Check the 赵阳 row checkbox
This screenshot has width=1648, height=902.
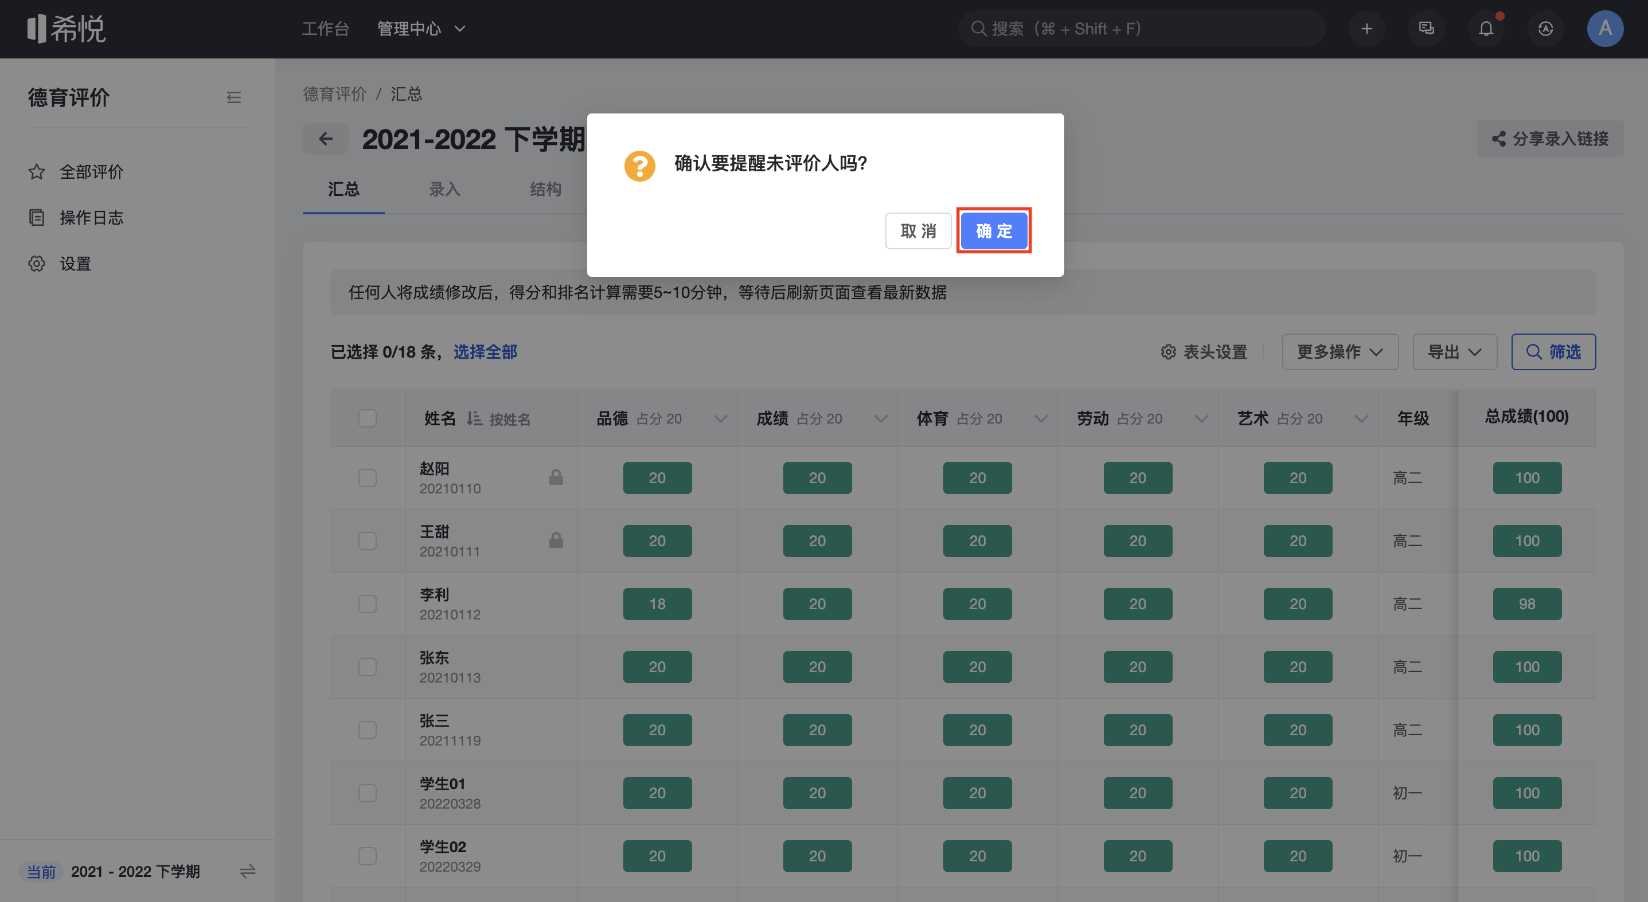click(367, 477)
